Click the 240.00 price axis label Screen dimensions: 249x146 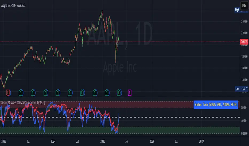[244, 22]
